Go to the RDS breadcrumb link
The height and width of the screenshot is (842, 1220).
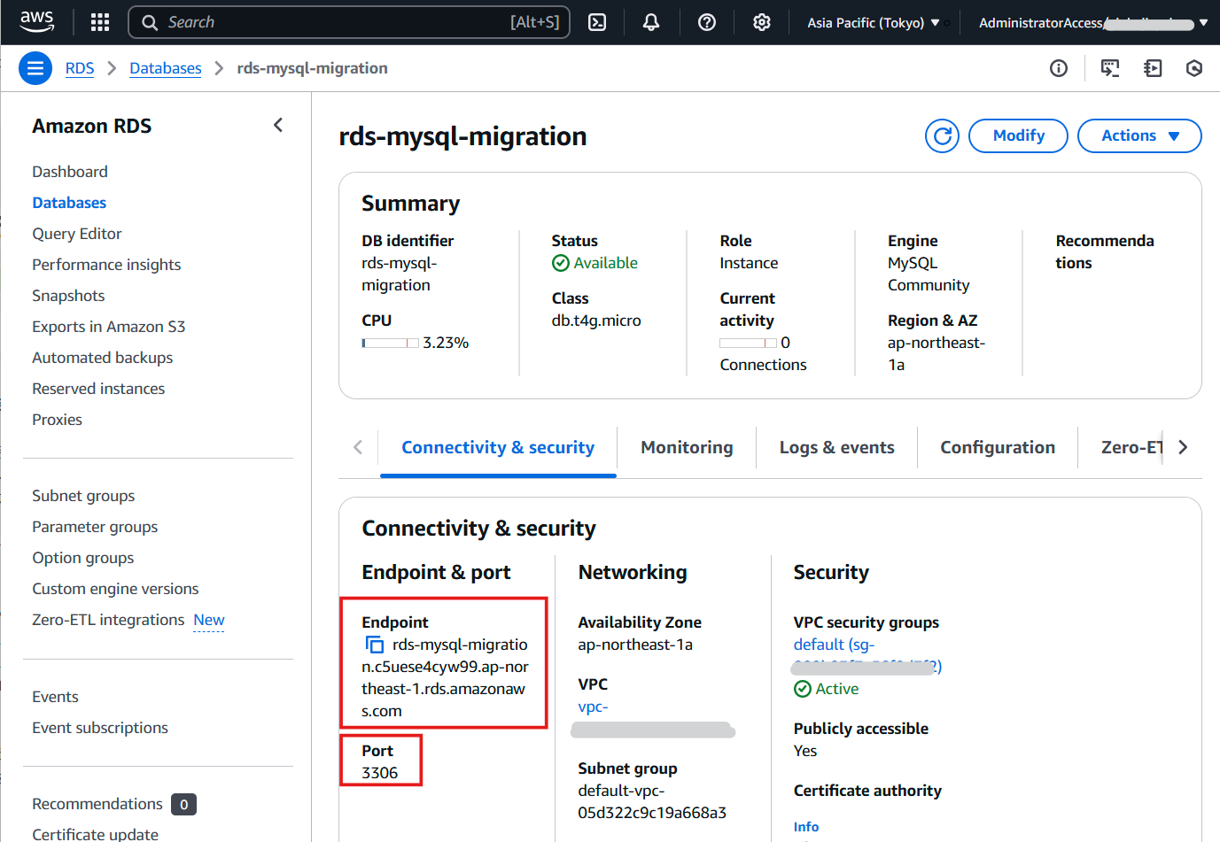80,68
